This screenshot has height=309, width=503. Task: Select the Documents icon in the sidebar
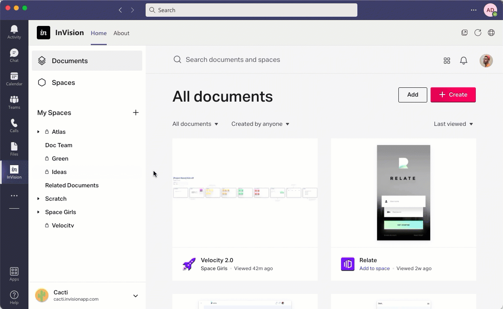[42, 60]
